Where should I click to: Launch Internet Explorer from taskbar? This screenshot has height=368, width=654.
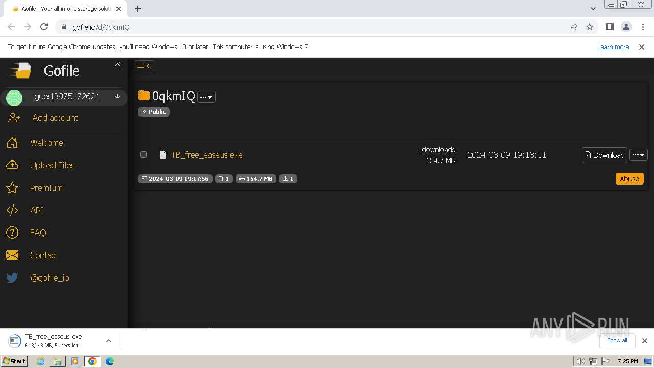[x=40, y=361]
